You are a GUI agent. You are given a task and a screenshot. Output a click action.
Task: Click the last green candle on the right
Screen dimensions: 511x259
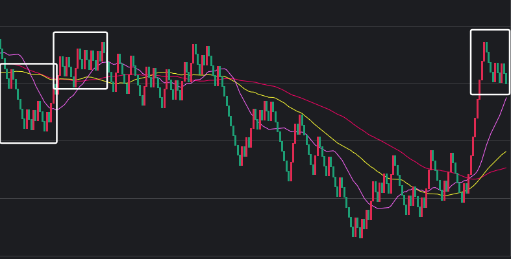pos(506,78)
